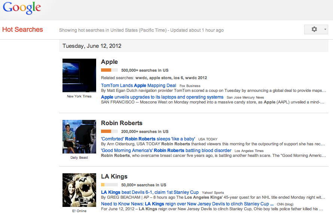
Task: Open 'Comforted Robin Roberts sleeps like a baby' article
Action: (148, 139)
